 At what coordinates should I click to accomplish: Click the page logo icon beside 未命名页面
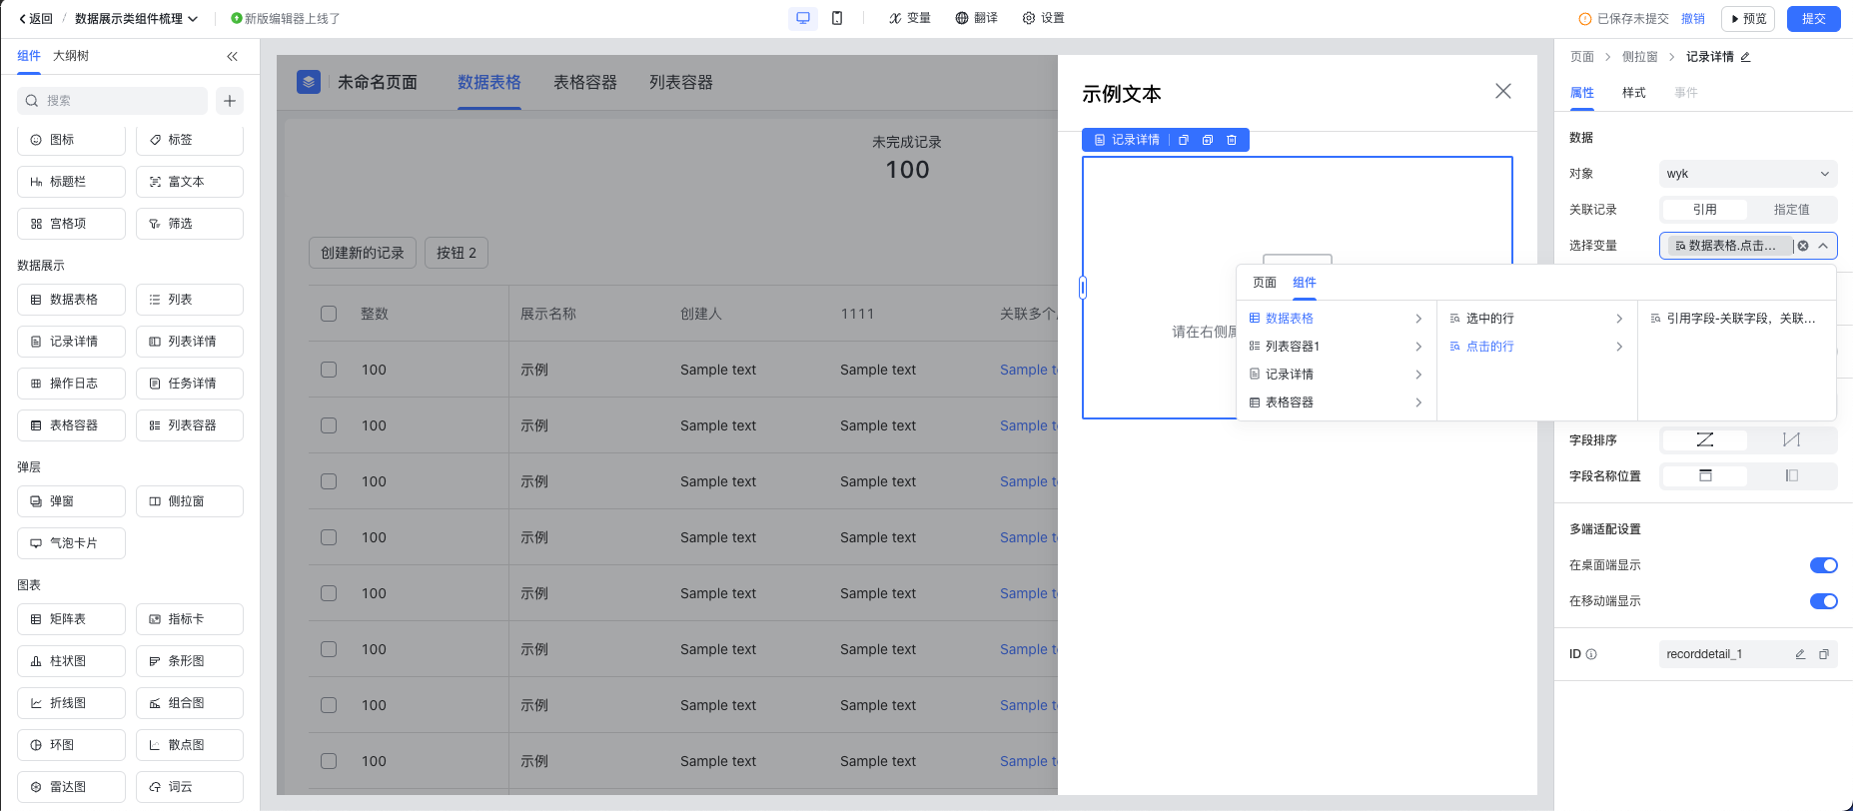pyautogui.click(x=309, y=82)
